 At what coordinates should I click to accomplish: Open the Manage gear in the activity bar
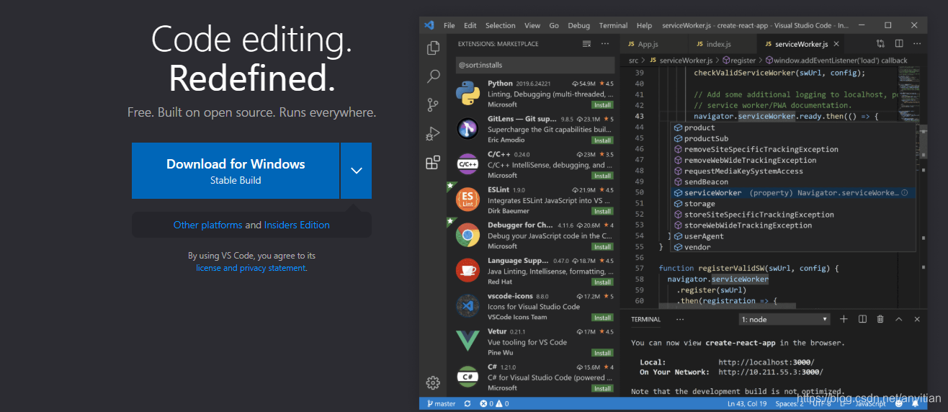click(x=433, y=382)
